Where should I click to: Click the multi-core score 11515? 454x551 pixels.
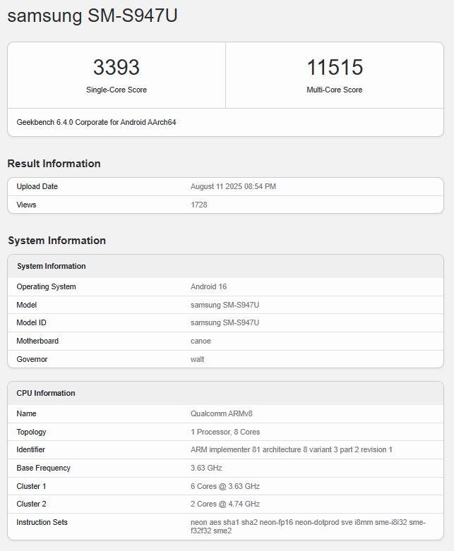point(335,67)
